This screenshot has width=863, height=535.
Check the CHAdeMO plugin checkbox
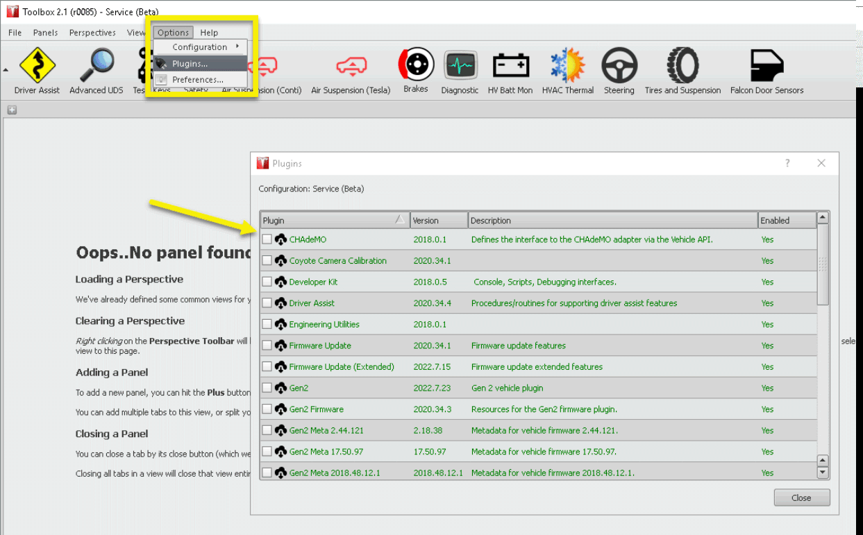(x=267, y=239)
